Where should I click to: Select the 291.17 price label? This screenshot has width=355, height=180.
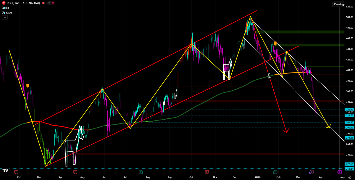point(349,128)
